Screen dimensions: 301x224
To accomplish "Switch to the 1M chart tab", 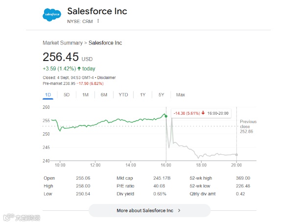I will click(x=85, y=95).
